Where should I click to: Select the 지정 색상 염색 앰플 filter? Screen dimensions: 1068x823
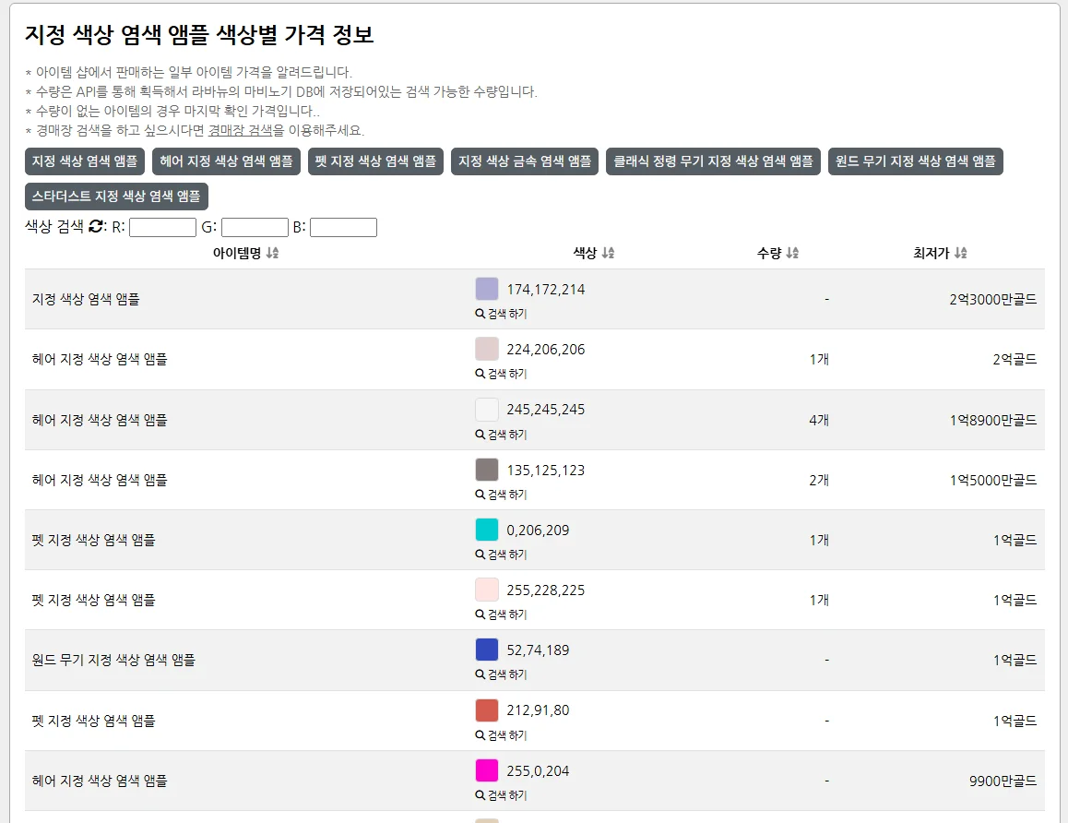coord(85,161)
